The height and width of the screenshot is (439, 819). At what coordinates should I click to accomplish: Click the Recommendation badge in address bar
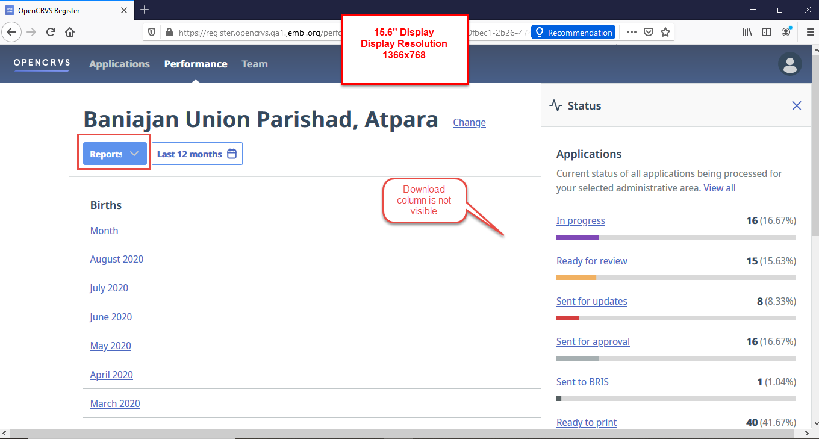click(x=573, y=32)
